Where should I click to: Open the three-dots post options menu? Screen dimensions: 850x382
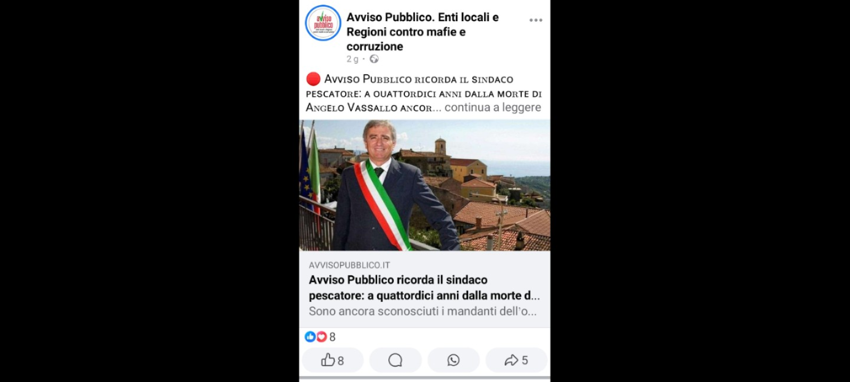pos(535,20)
